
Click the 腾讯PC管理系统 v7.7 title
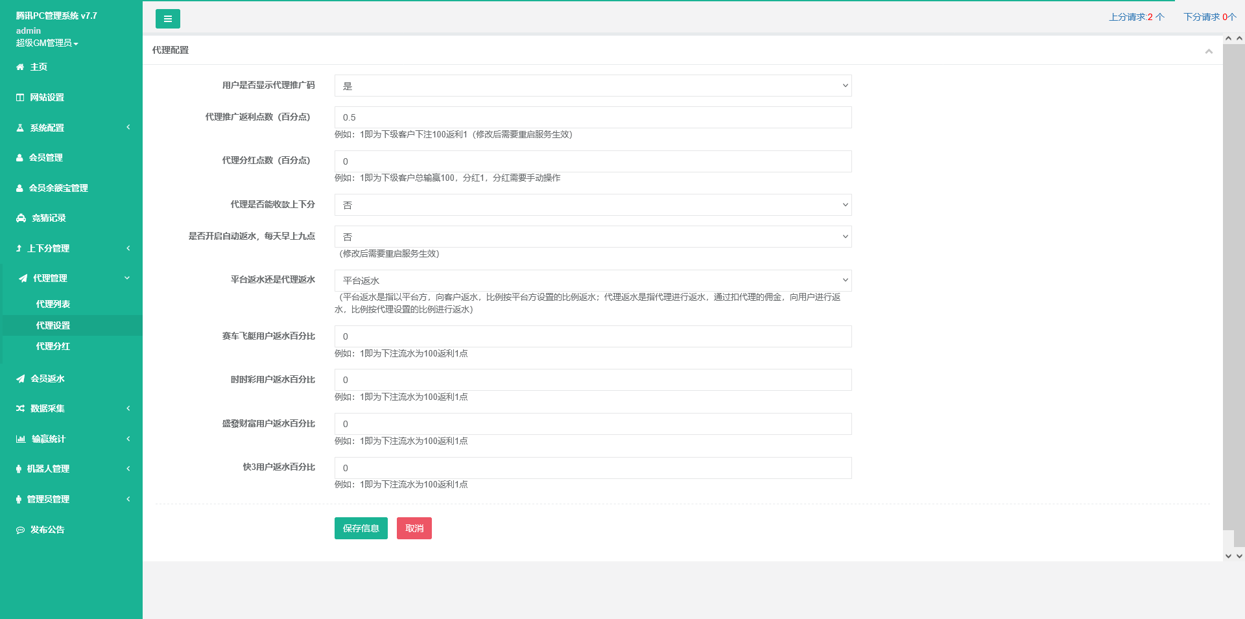click(x=56, y=16)
